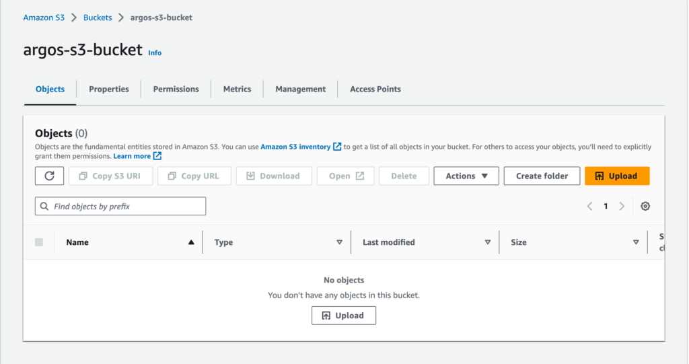Click the orange Upload button

[616, 176]
